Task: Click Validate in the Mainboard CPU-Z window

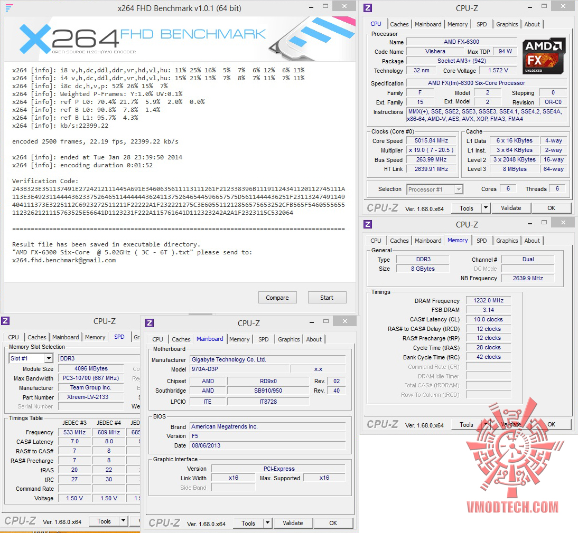Action: (x=293, y=523)
